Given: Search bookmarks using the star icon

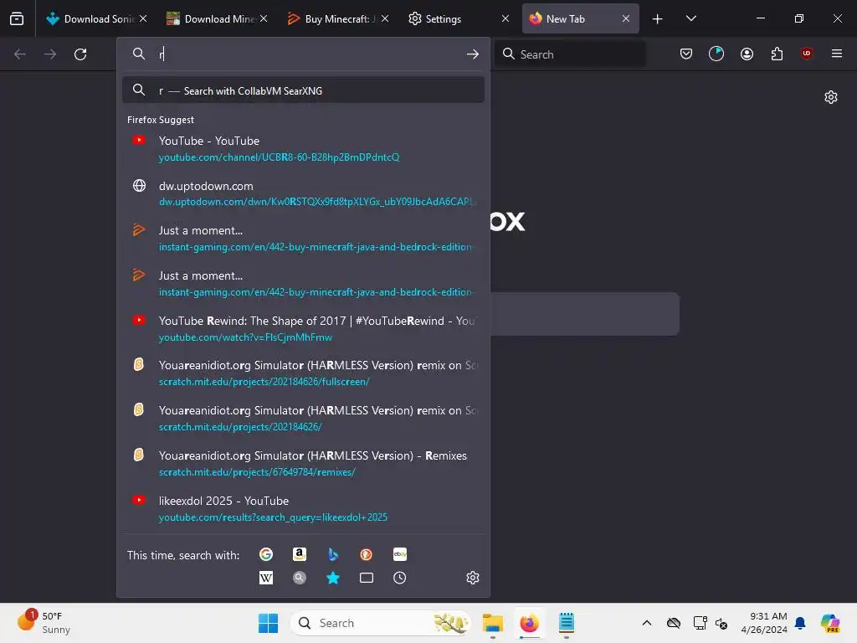Looking at the screenshot, I should pos(333,578).
